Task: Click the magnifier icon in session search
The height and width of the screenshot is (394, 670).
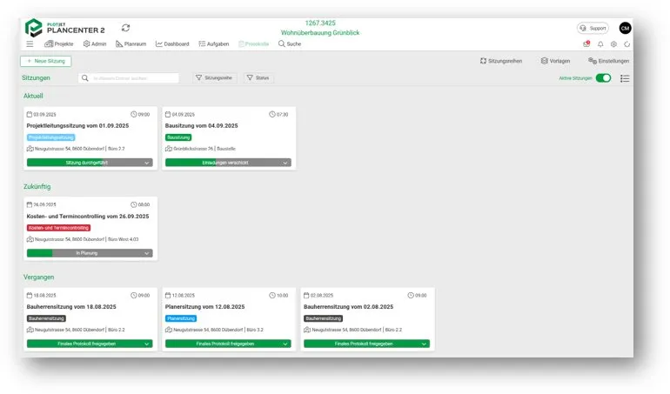Action: click(85, 78)
